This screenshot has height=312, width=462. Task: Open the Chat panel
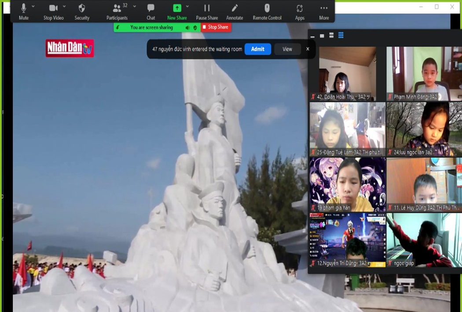(x=150, y=11)
